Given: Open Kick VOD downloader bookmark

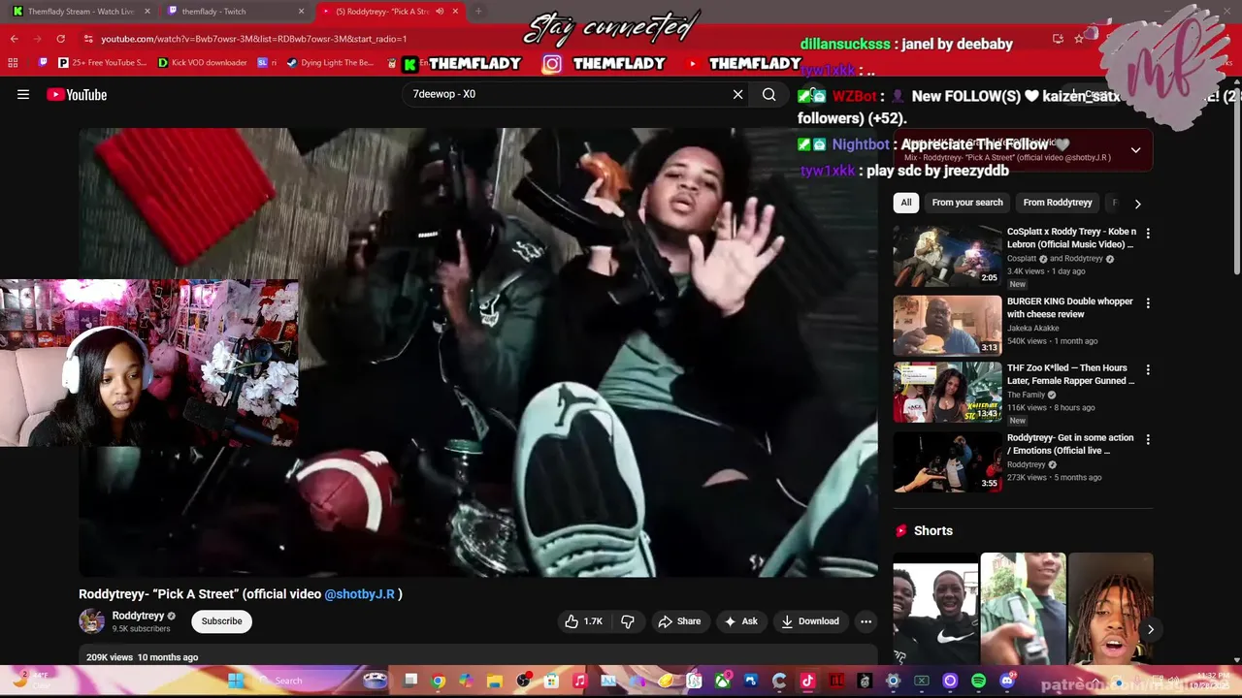Looking at the screenshot, I should coord(202,63).
